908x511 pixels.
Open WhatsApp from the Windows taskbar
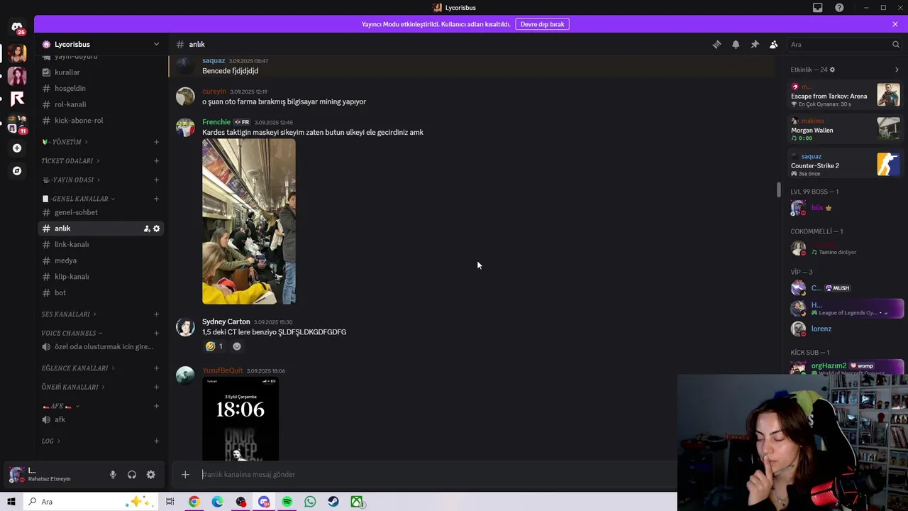(310, 502)
